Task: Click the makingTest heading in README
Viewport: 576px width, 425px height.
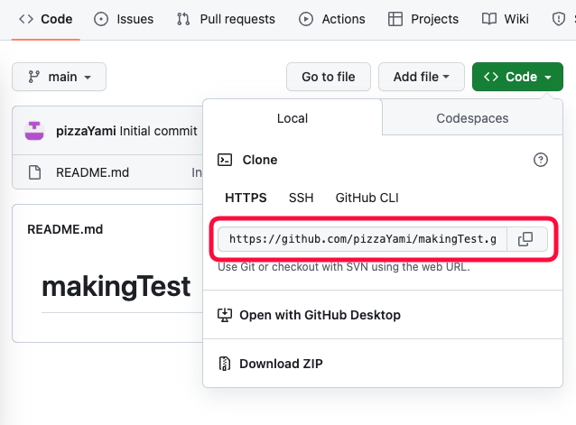Action: (x=116, y=287)
